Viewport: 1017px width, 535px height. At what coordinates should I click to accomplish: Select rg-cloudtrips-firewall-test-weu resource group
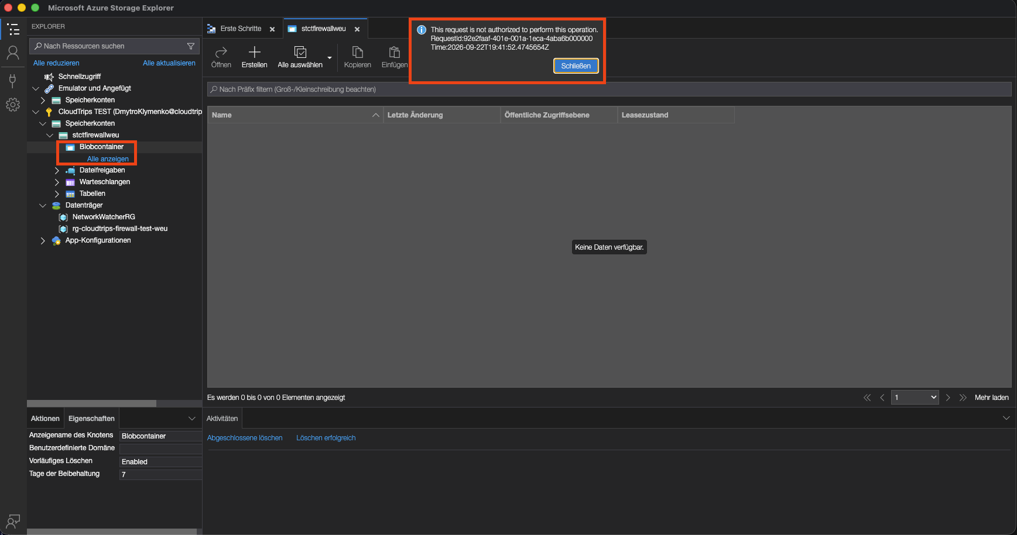(x=120, y=229)
